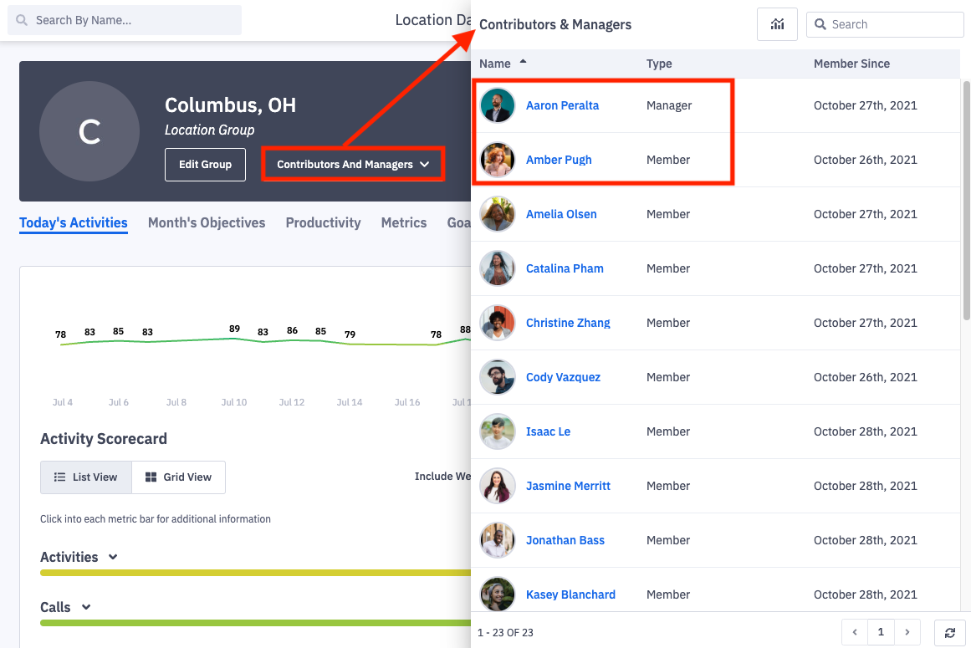Click the refresh icon in the panel footer
971x648 pixels.
949,633
